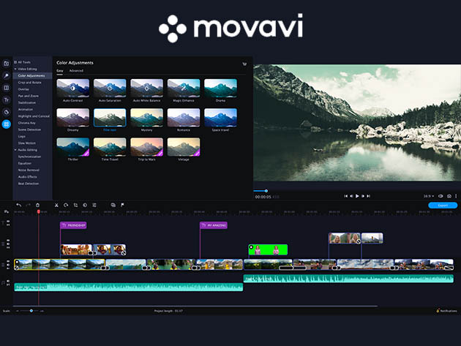Open the filters magic wand sidebar icon
The height and width of the screenshot is (346, 461).
click(6, 75)
